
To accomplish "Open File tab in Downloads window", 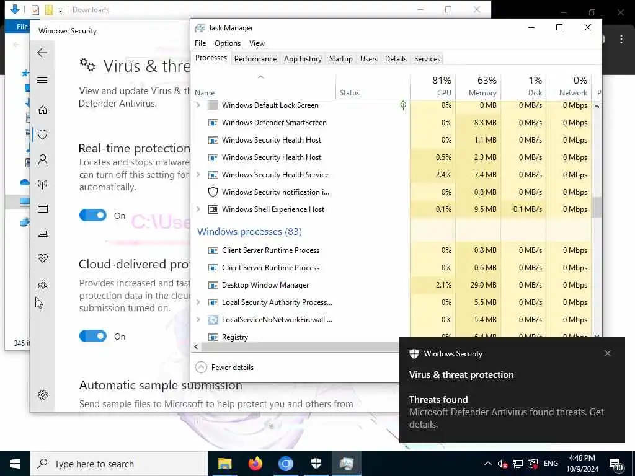I will tap(22, 27).
